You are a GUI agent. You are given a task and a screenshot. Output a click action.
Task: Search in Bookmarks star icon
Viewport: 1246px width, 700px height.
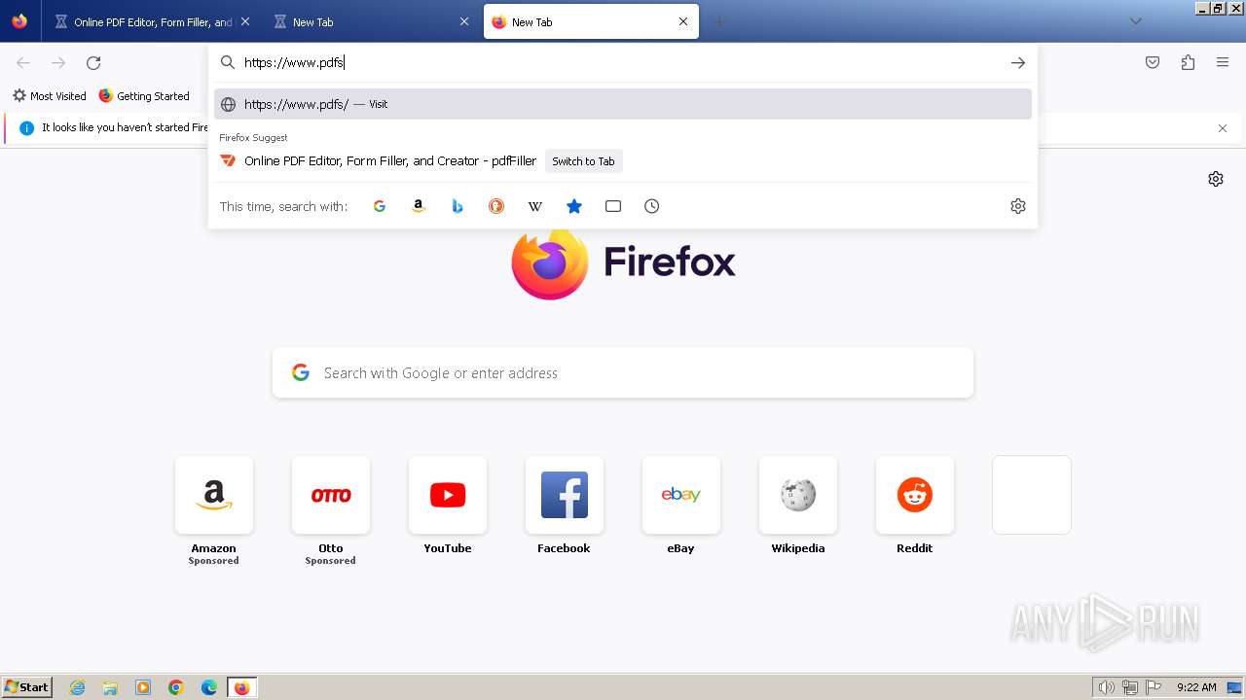574,206
